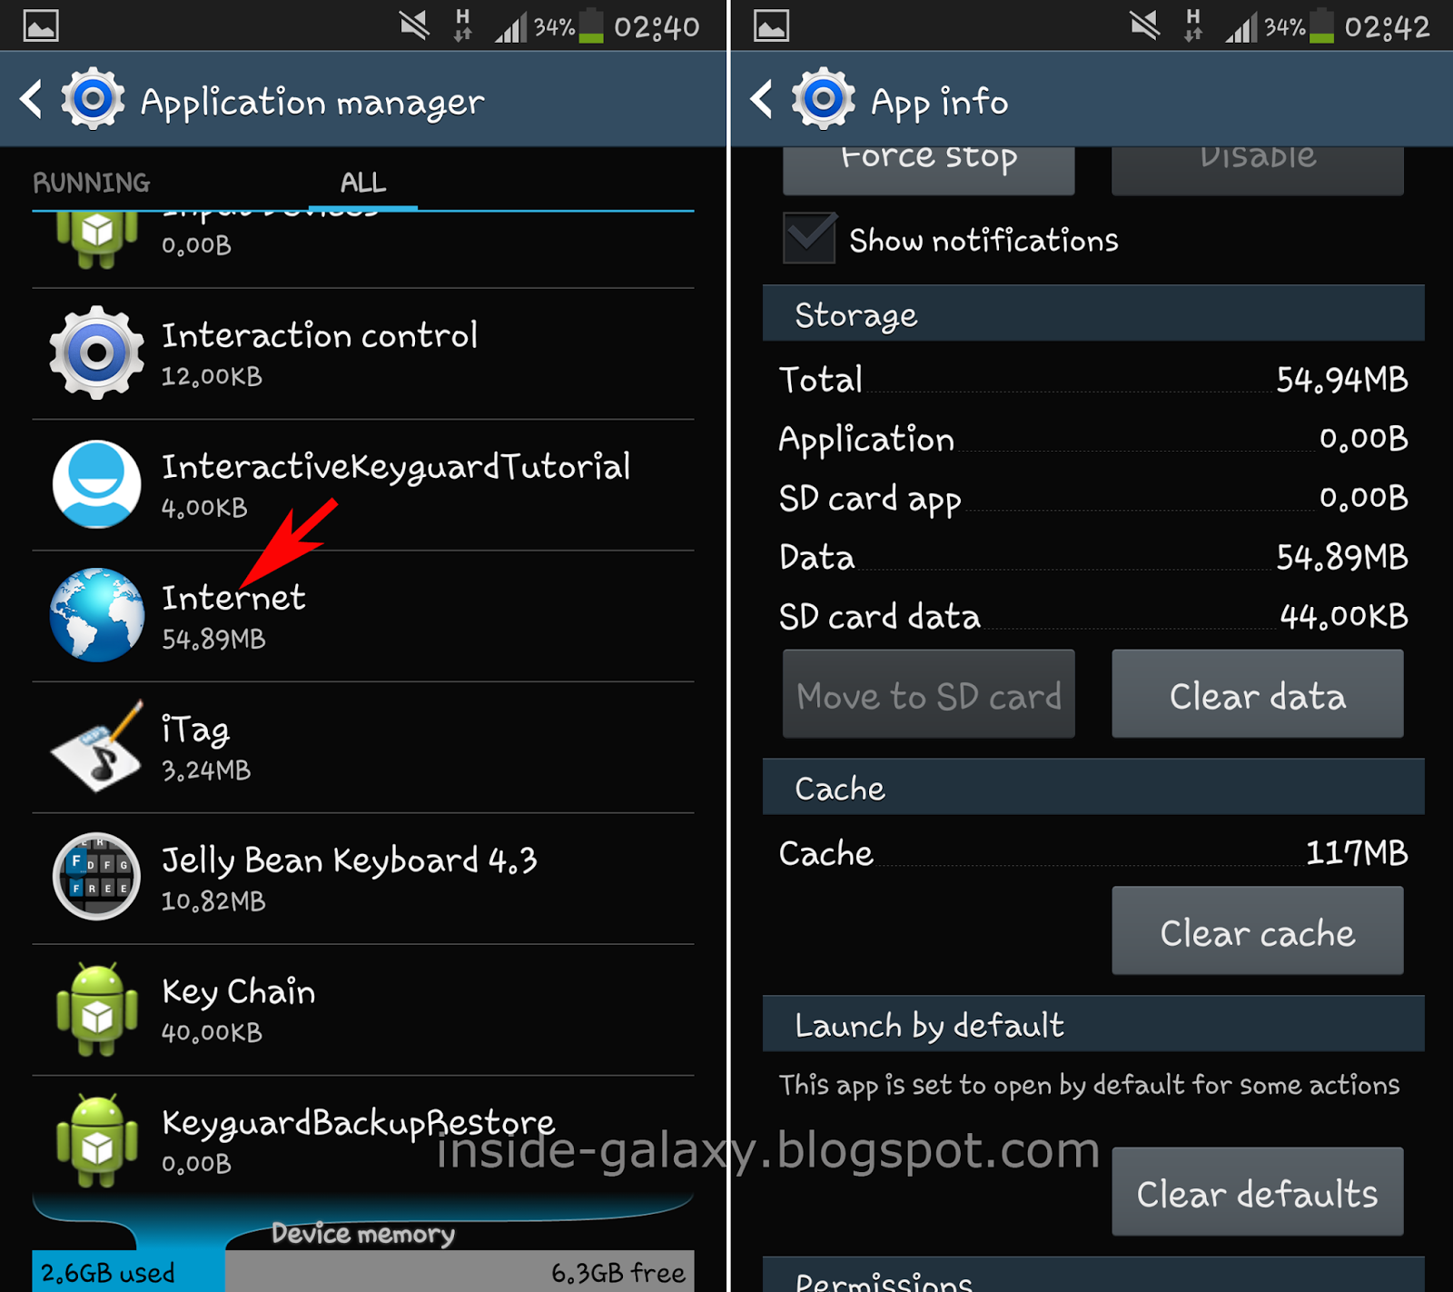Click the App info settings gear icon

[x=823, y=98]
